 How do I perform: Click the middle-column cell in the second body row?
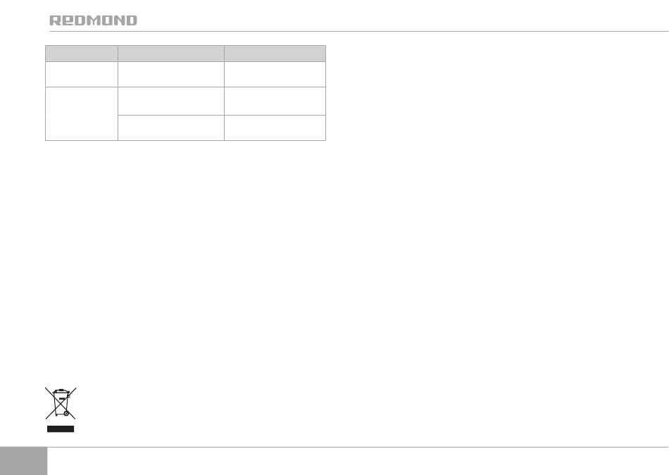171,101
